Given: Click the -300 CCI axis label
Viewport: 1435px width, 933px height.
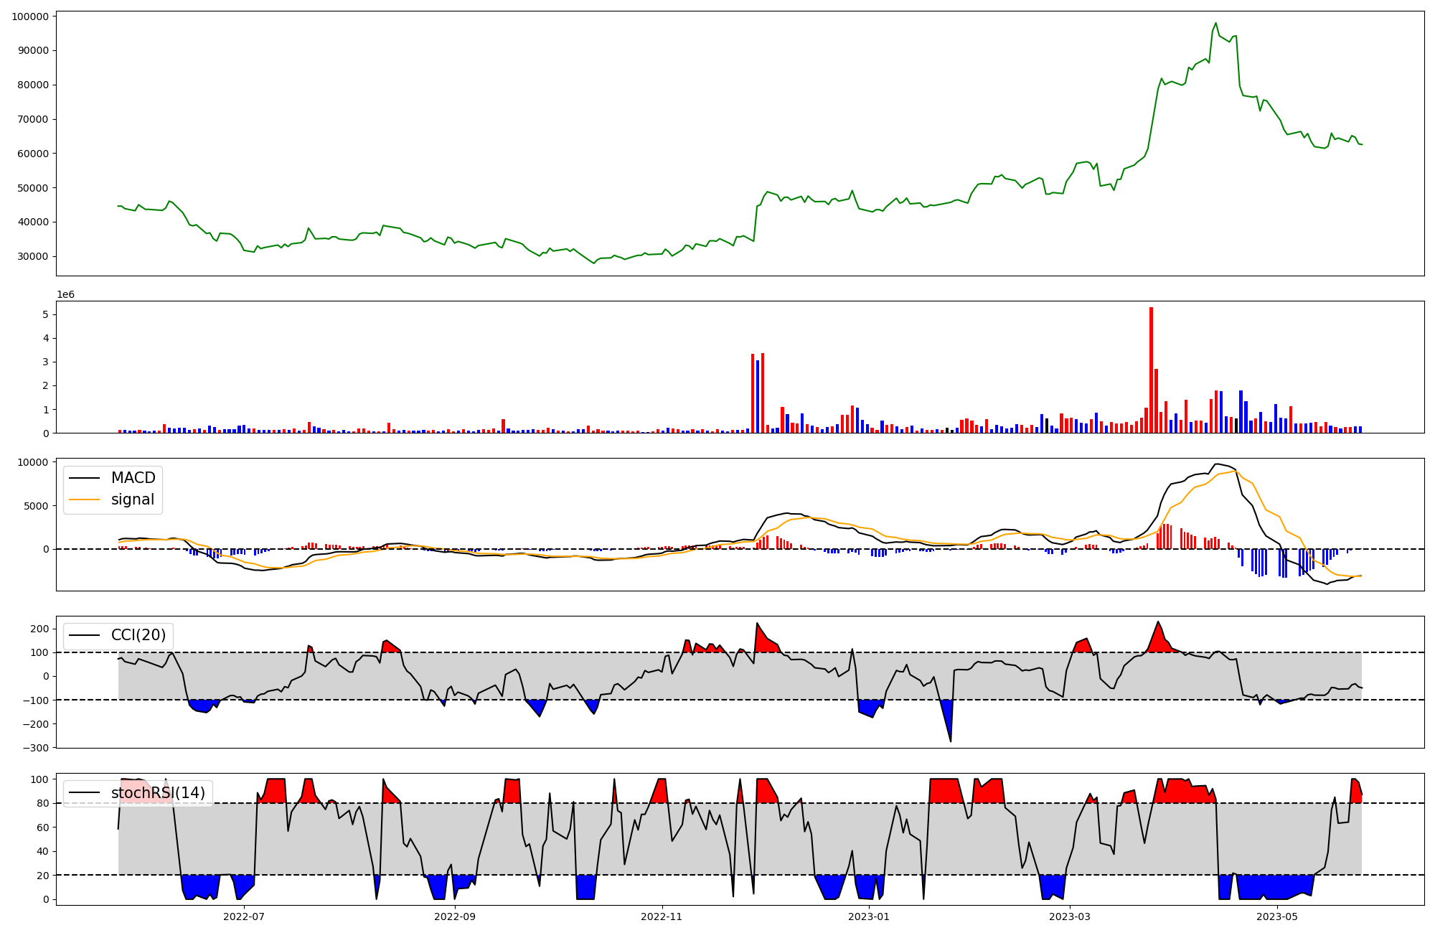Looking at the screenshot, I should coord(34,747).
